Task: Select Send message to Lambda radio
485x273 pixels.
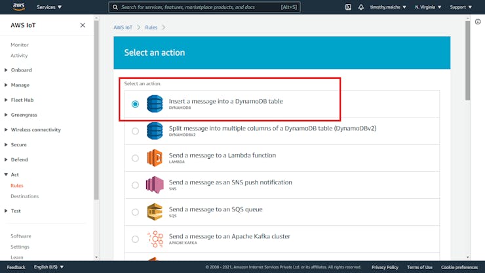Action: click(x=135, y=158)
